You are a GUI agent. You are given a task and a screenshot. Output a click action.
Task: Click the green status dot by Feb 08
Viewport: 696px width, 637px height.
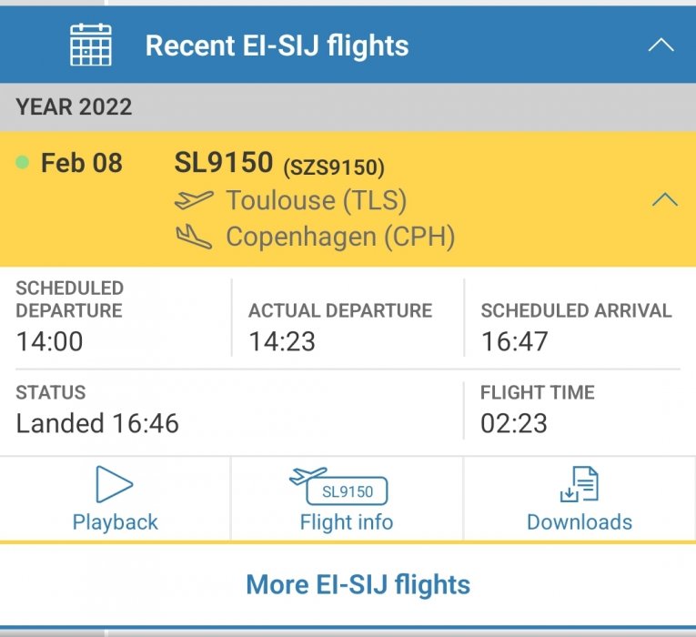pyautogui.click(x=23, y=163)
